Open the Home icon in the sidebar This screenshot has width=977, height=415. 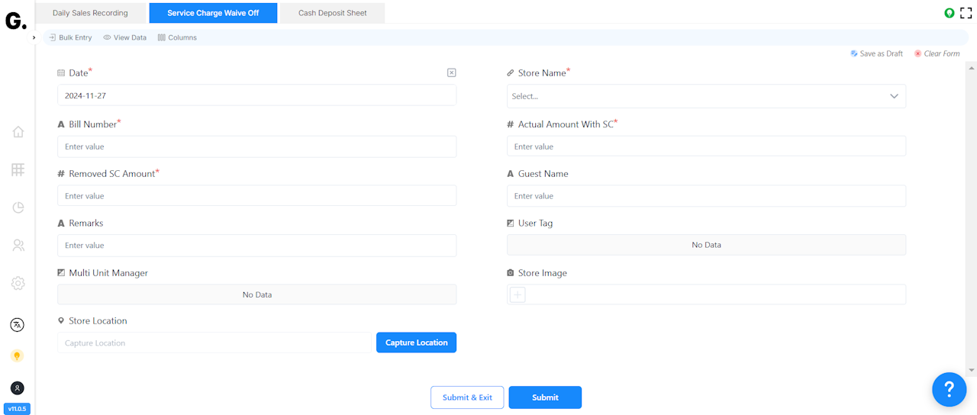tap(18, 132)
